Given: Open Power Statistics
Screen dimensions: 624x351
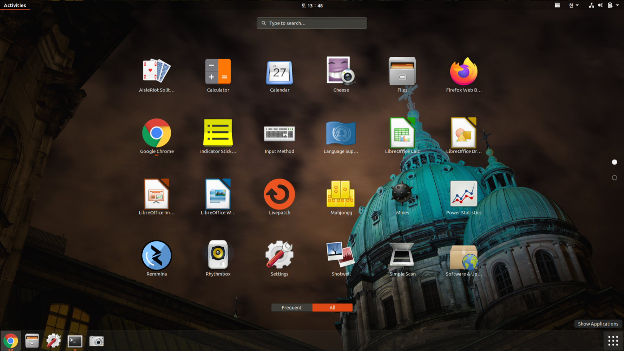Looking at the screenshot, I should 464,198.
